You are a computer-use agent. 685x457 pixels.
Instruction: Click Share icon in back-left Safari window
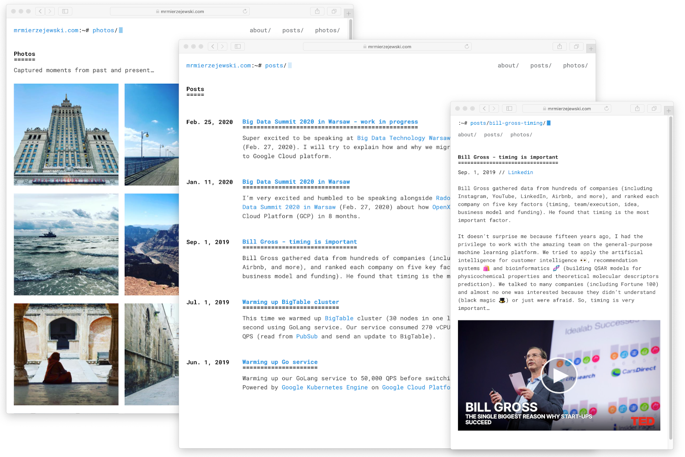[x=317, y=11]
